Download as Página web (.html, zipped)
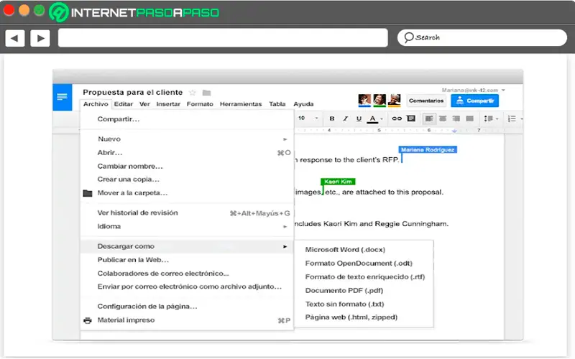Viewport: 575px width, 359px height. point(364,317)
